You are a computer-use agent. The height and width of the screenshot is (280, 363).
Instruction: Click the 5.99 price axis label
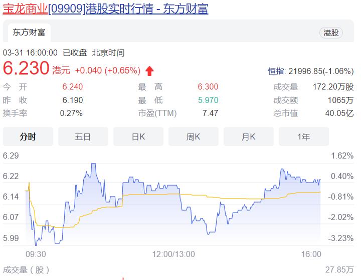coord(11,238)
